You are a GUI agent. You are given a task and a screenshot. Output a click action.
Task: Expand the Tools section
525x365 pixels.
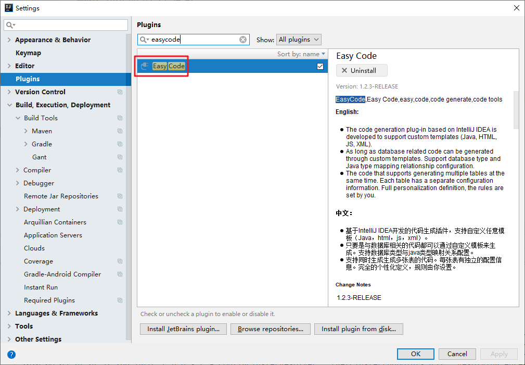pos(9,326)
